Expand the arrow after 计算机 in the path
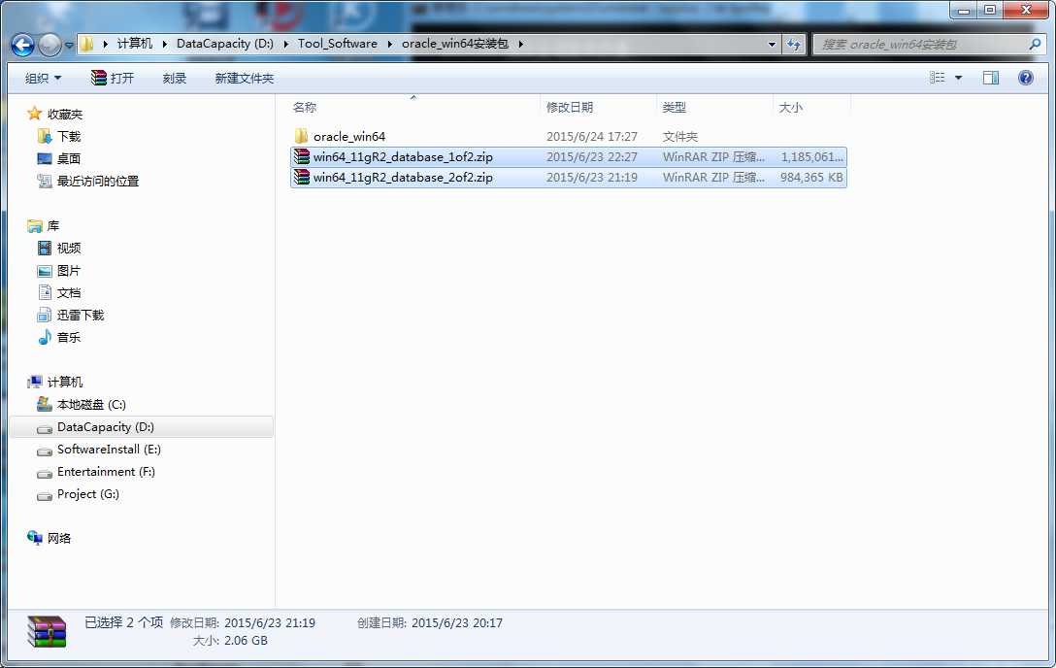The image size is (1056, 668). tap(164, 44)
